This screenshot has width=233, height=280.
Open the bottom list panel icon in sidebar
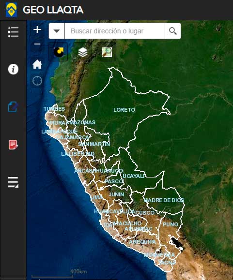pyautogui.click(x=13, y=182)
